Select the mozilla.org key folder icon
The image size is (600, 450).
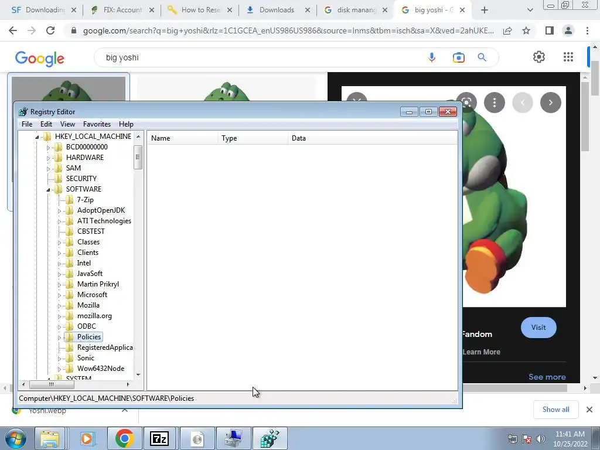(69, 316)
